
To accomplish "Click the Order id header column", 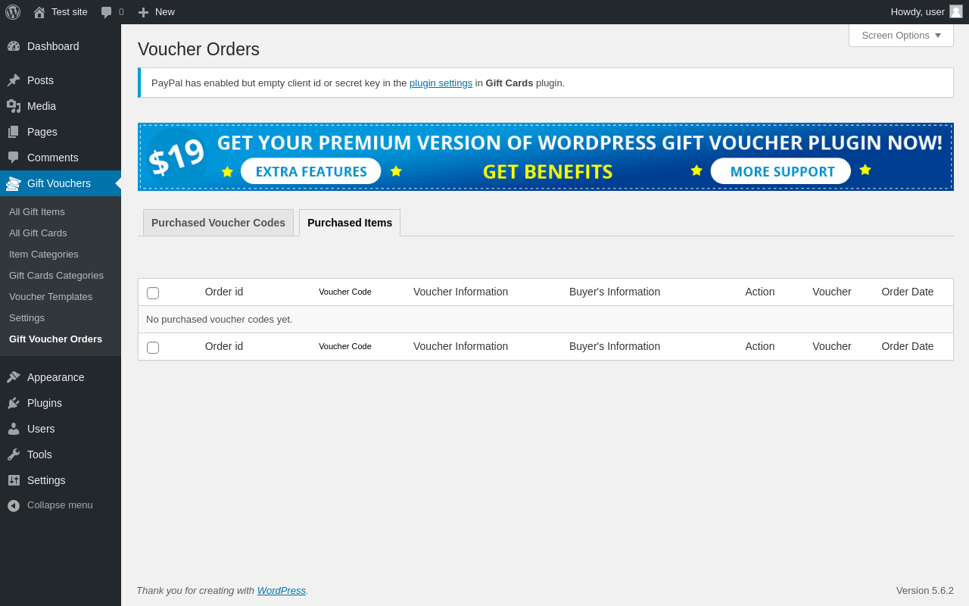I will 224,292.
